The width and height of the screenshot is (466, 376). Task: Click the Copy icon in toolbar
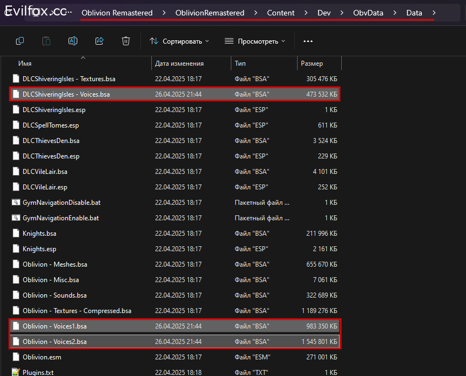point(20,41)
